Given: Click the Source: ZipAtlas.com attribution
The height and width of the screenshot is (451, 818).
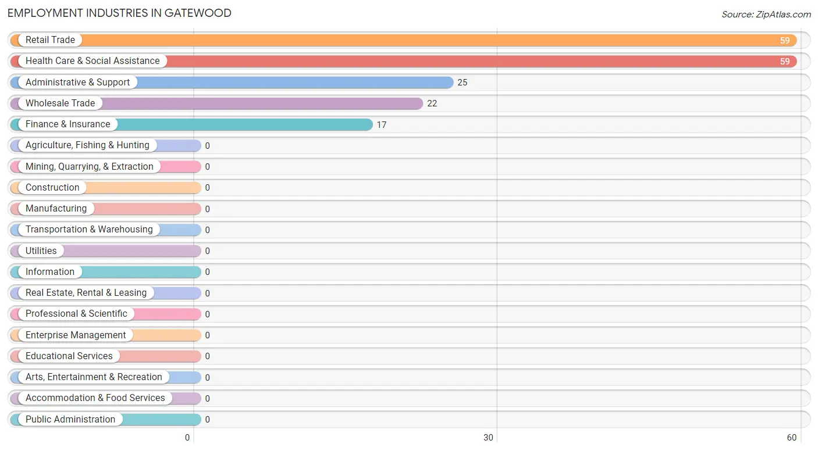Looking at the screenshot, I should (x=766, y=15).
